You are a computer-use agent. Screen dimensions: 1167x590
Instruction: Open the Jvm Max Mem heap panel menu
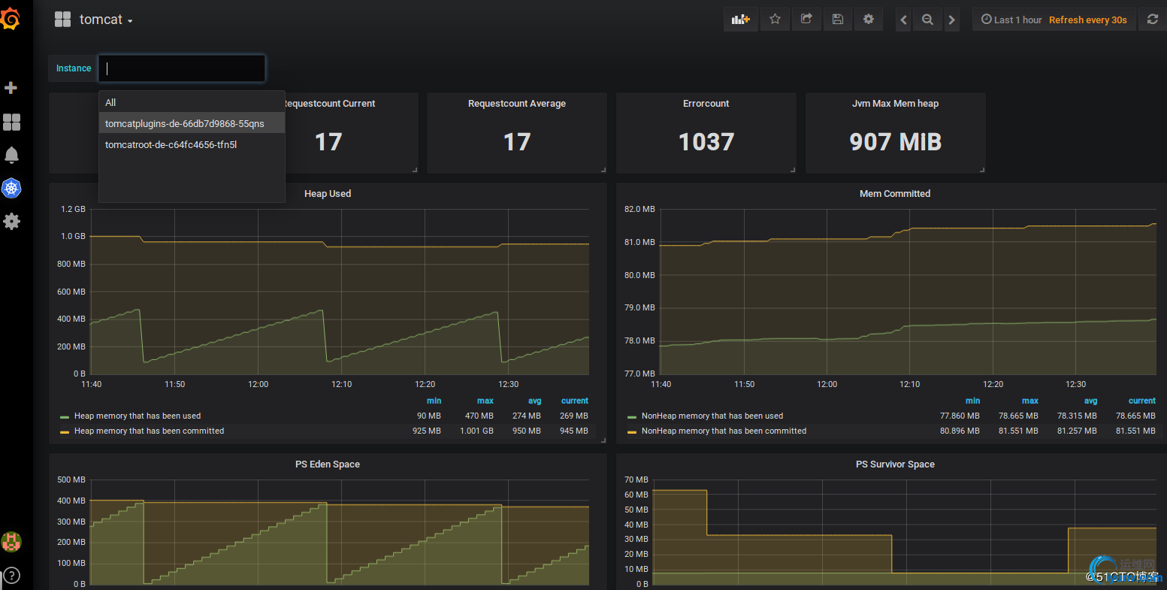[895, 104]
